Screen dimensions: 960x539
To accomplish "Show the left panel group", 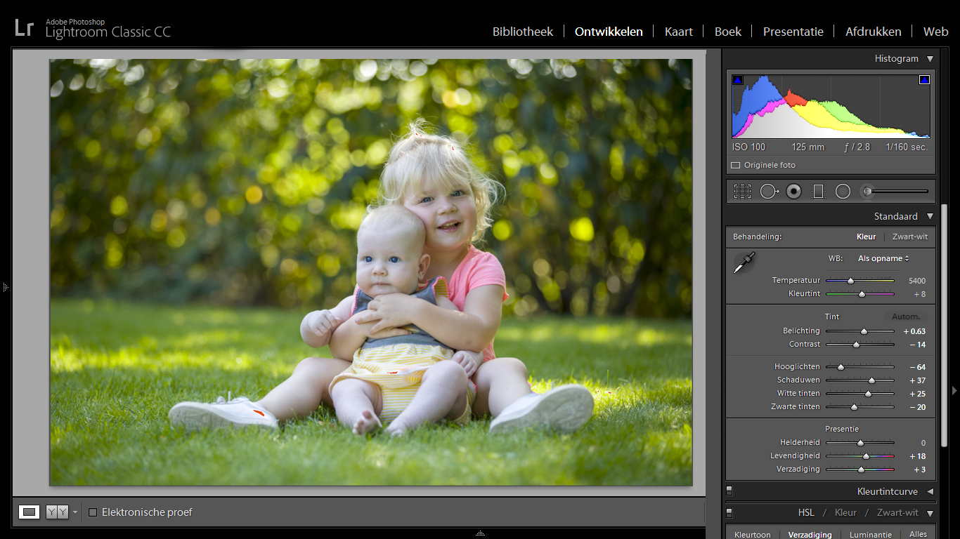I will point(5,287).
